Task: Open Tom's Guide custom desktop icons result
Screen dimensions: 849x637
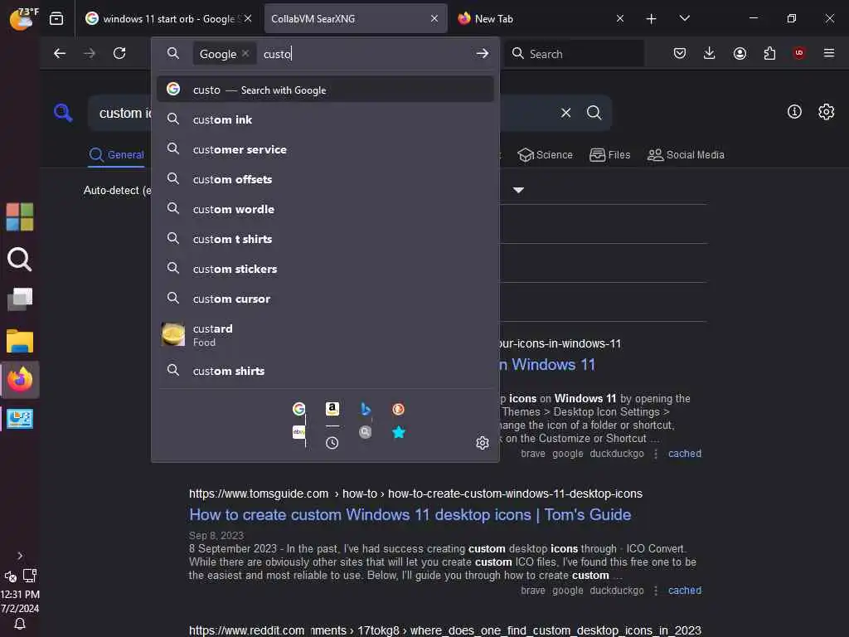Action: point(410,514)
